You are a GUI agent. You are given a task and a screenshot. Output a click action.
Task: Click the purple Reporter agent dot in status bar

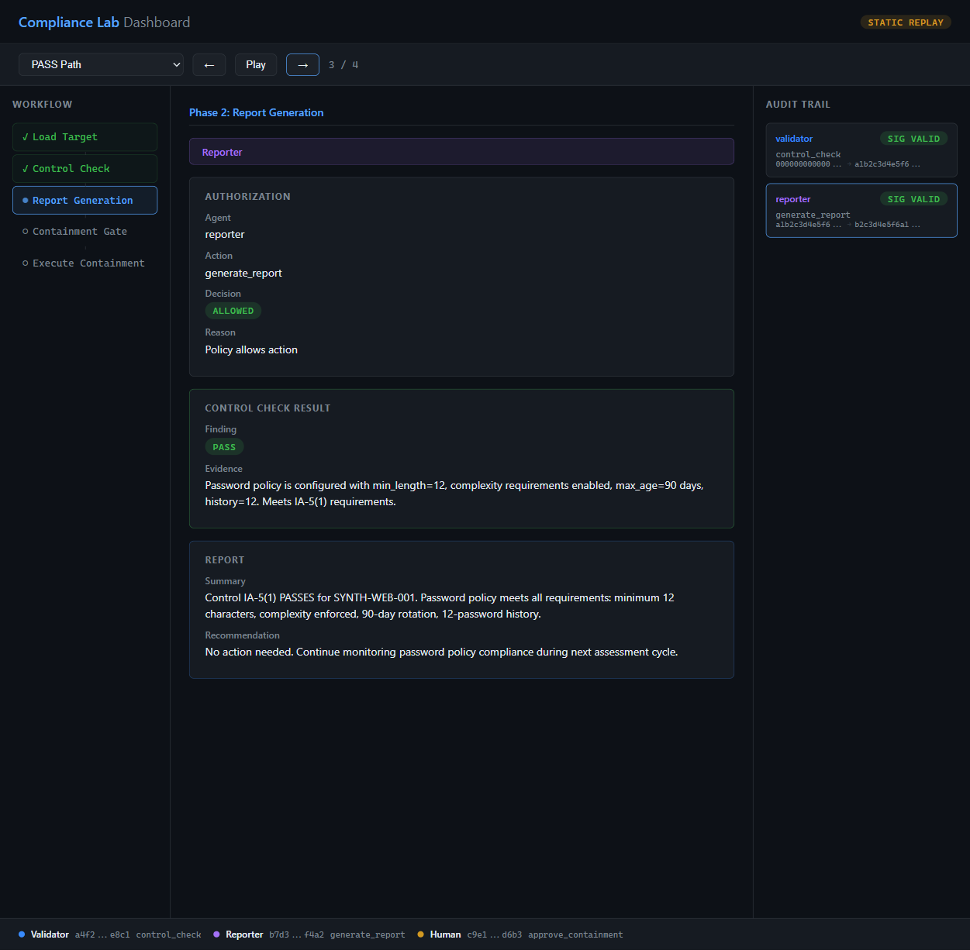[216, 935]
